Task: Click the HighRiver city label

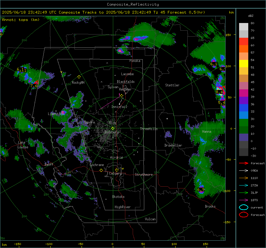Action: 123,207
